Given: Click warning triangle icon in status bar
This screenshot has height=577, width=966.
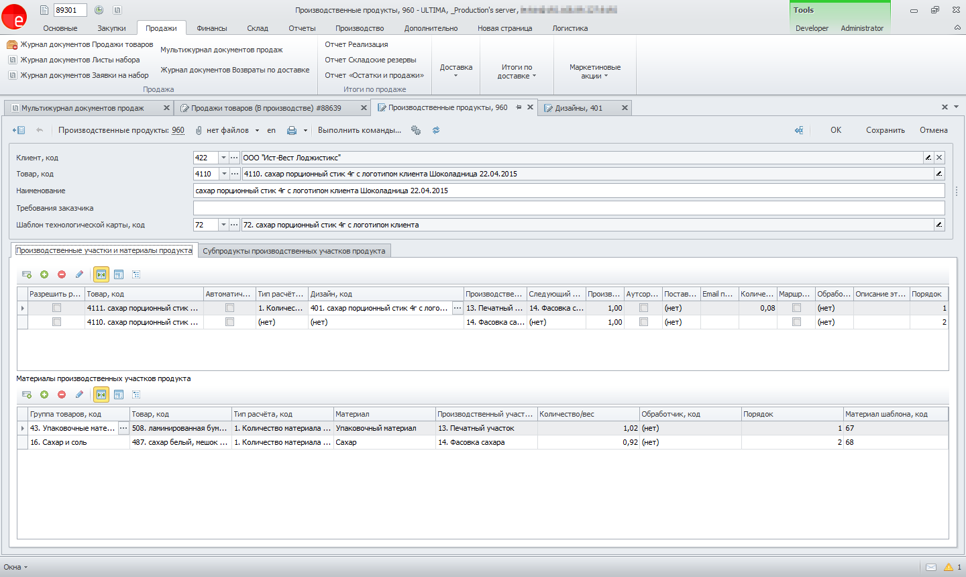Looking at the screenshot, I should 949,567.
